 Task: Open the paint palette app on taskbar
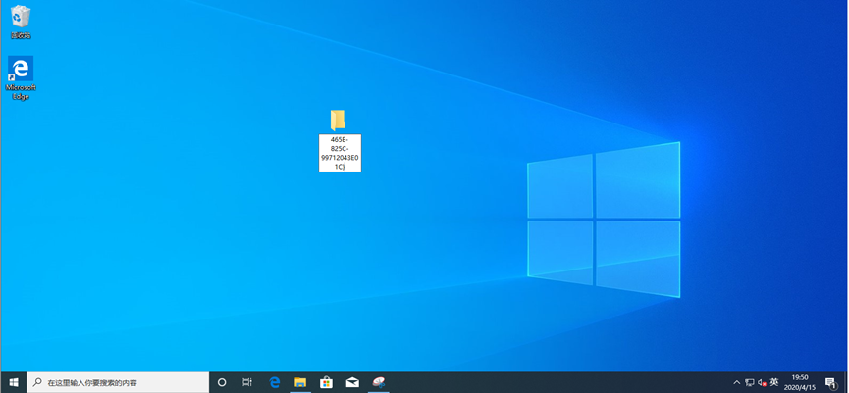(378, 382)
